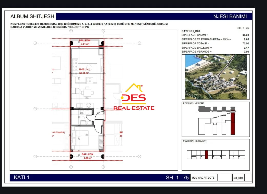
Task: Select the shared area value "9.65"
Action: [x=246, y=39]
